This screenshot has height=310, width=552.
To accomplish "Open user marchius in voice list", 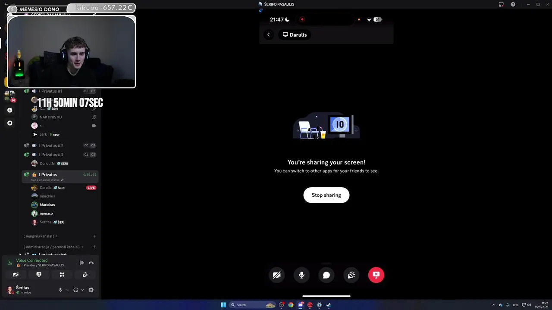I will [64, 196].
